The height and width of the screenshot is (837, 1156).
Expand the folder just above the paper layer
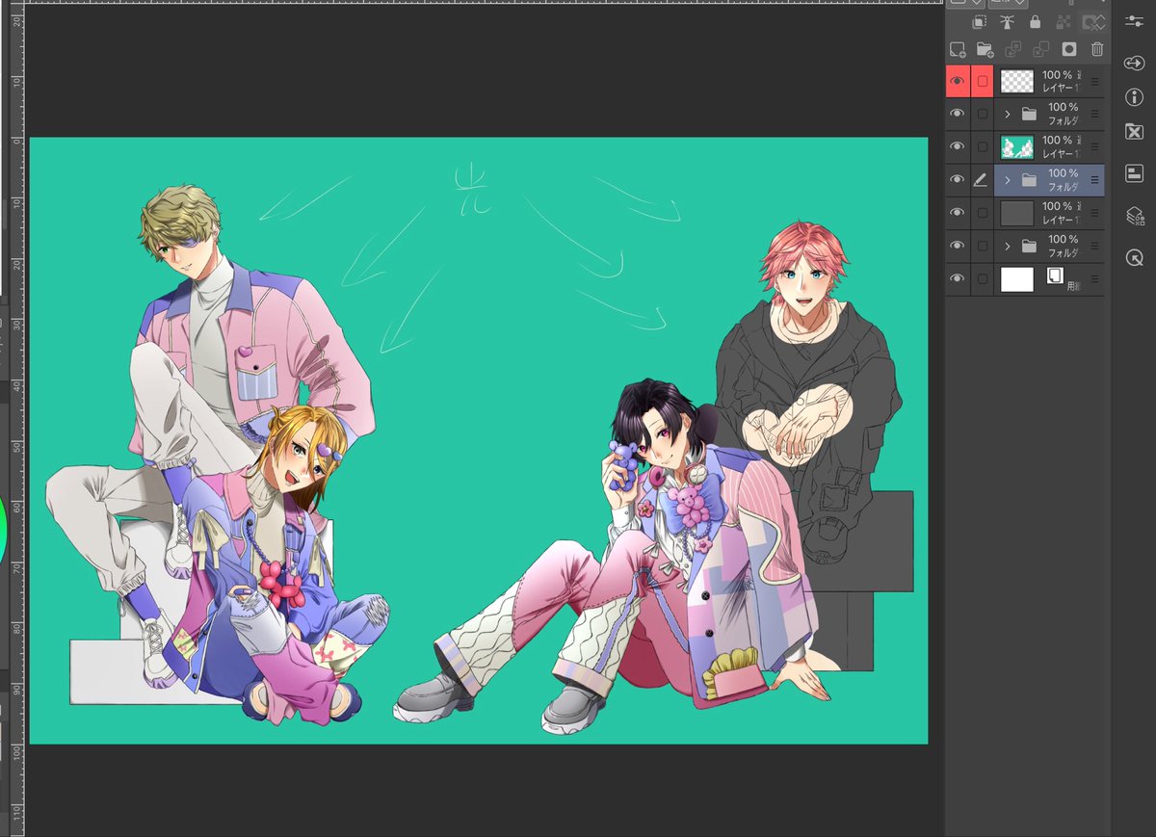[1008, 246]
